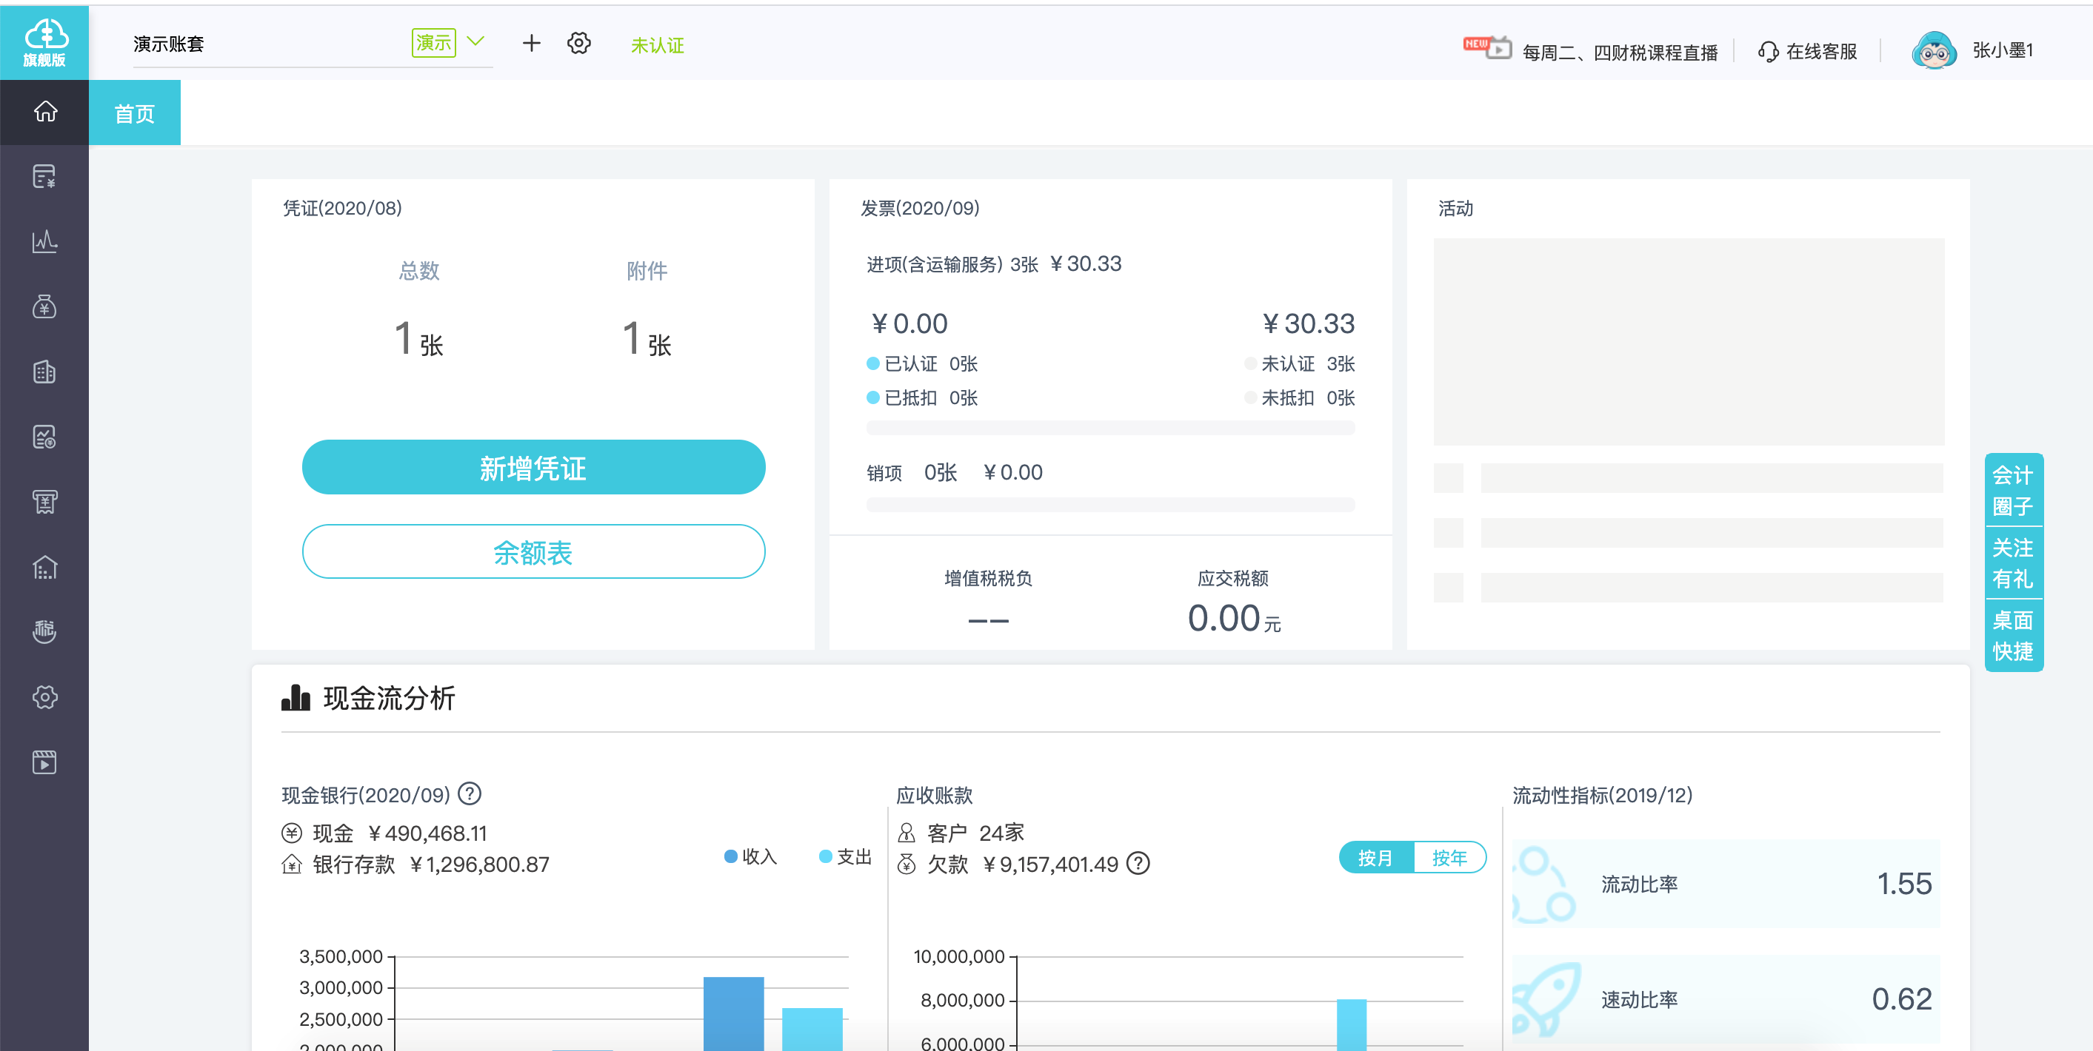Open the 关注有礼 side button
Viewport: 2093px width, 1051px height.
point(2012,563)
